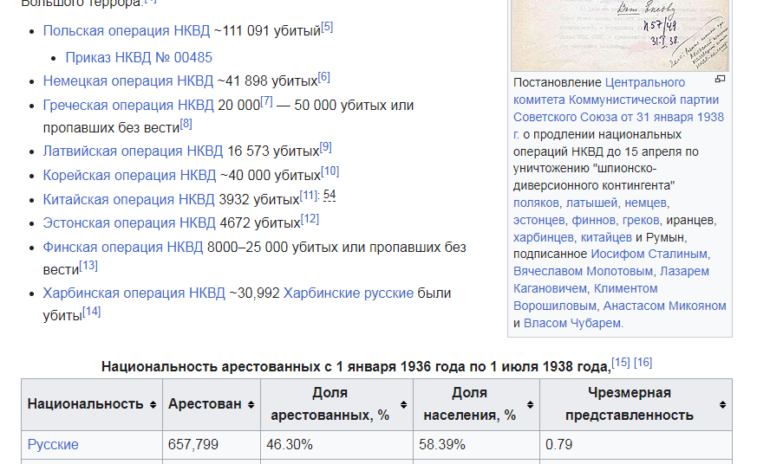Jump to footnote [8]
The image size is (757, 464).
click(186, 125)
